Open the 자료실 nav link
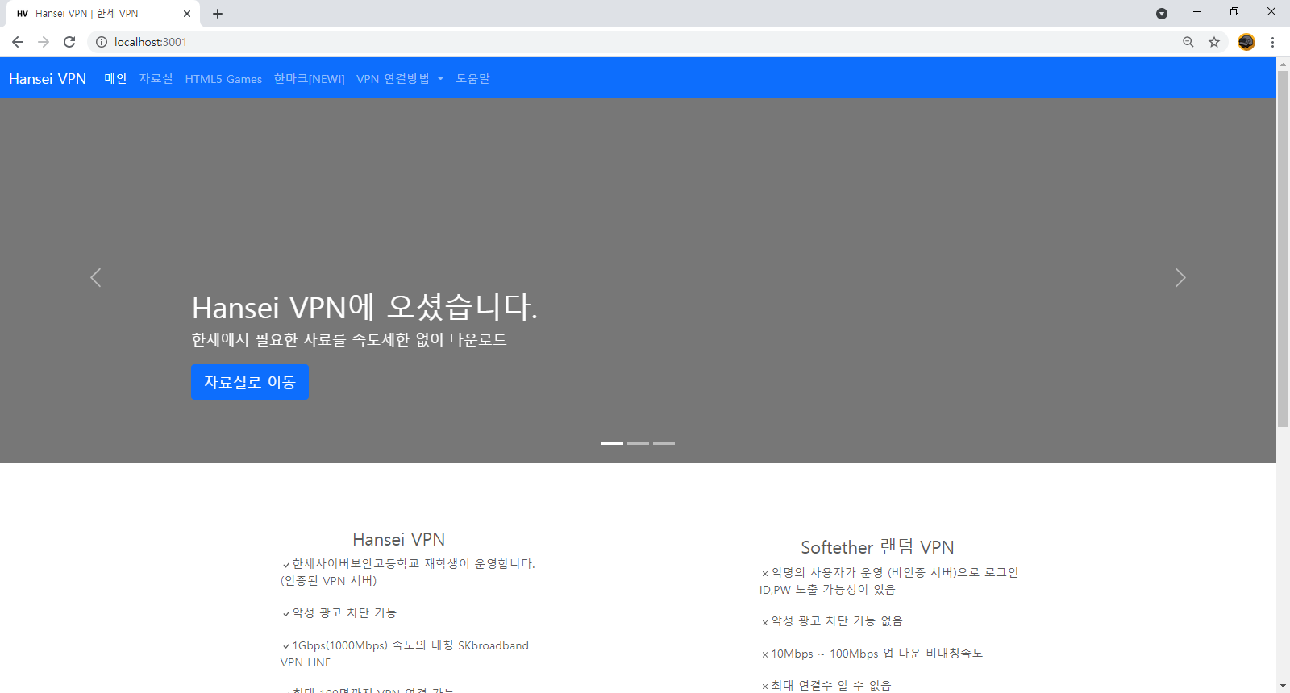This screenshot has width=1290, height=693. 156,79
